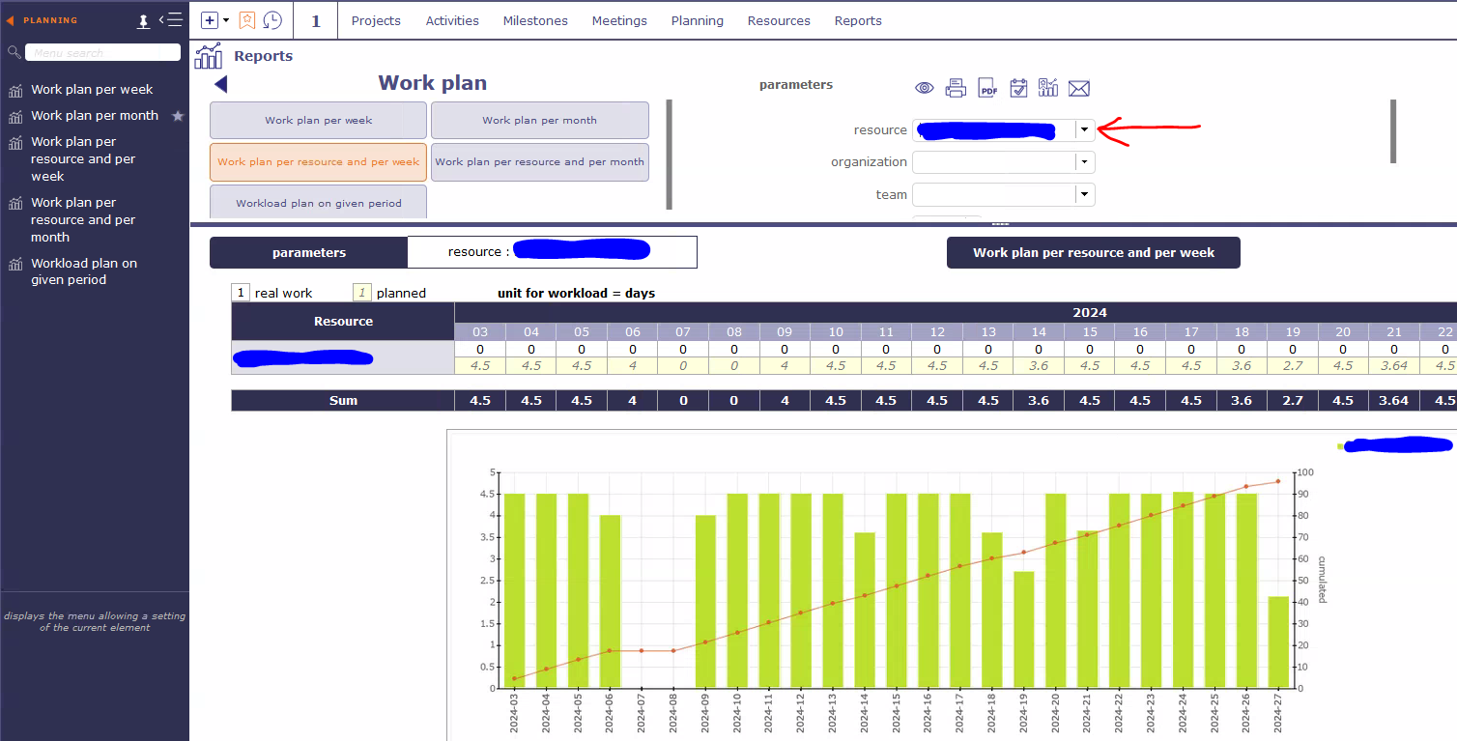The height and width of the screenshot is (741, 1457).
Task: Collapse the left menu with the hide-menu icon
Action: coord(171,20)
